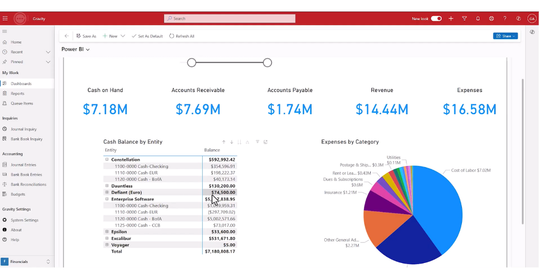Click the 1125-0000 Cash - CCB row

click(170, 225)
